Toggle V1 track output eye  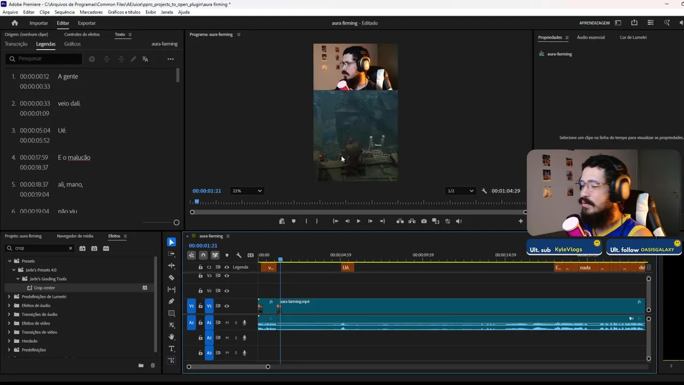[227, 306]
